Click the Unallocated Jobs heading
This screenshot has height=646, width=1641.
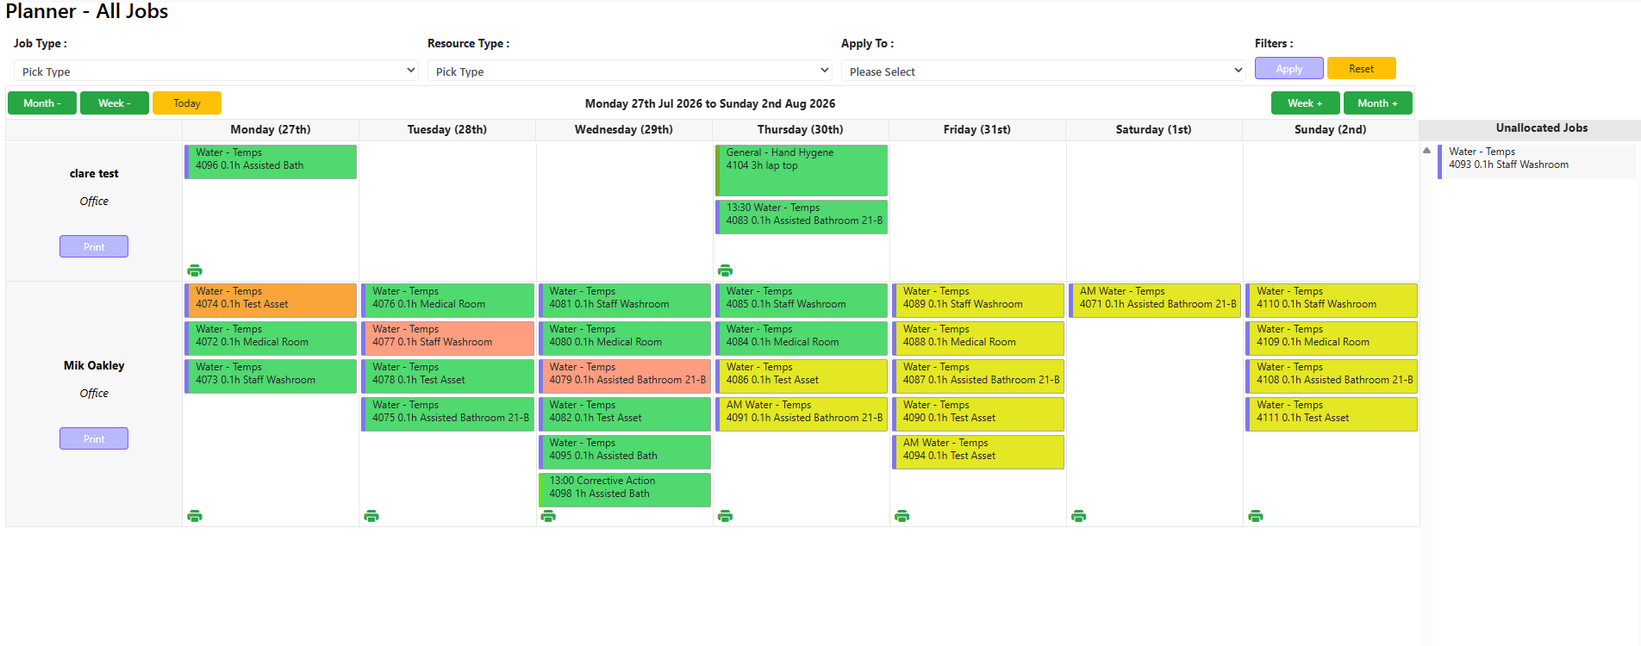pyautogui.click(x=1542, y=128)
